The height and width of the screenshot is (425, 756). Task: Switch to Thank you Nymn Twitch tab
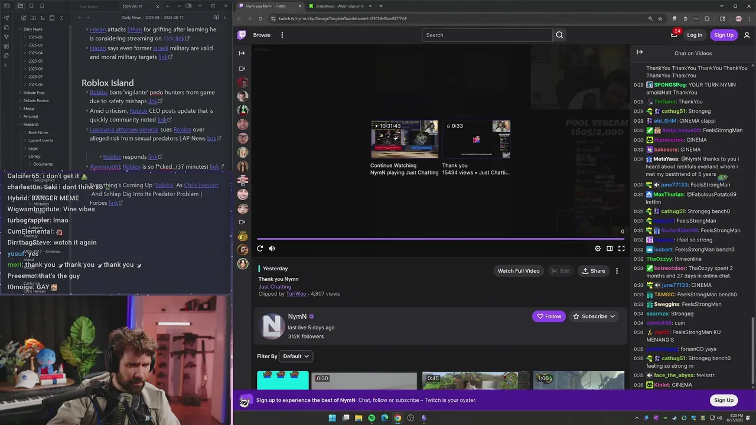pos(269,6)
